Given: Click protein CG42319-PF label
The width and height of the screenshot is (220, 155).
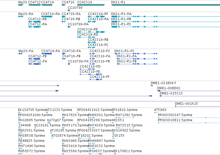Looking at the screenshot, I should (x=100, y=77).
